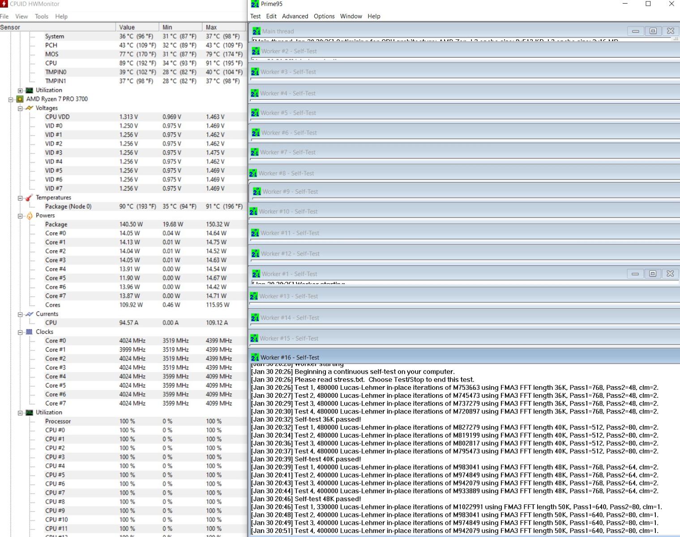
Task: Collapse the Temperatures section
Action: click(x=20, y=198)
